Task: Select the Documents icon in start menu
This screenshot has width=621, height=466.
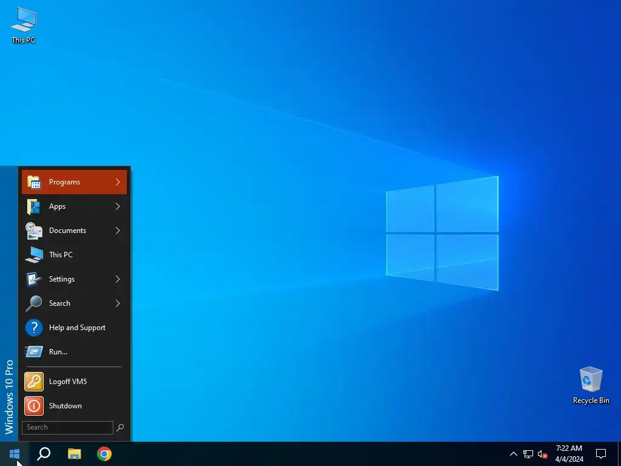Action: pos(34,231)
